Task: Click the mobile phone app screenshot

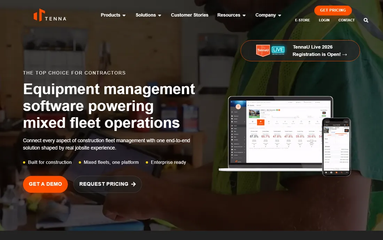Action: pyautogui.click(x=336, y=147)
